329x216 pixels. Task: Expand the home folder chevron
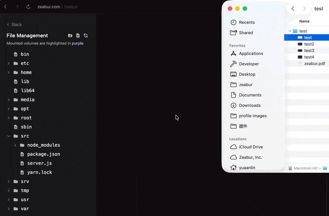(x=9, y=72)
